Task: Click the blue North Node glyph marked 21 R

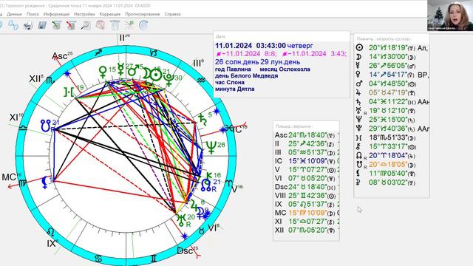Action: click(x=206, y=185)
